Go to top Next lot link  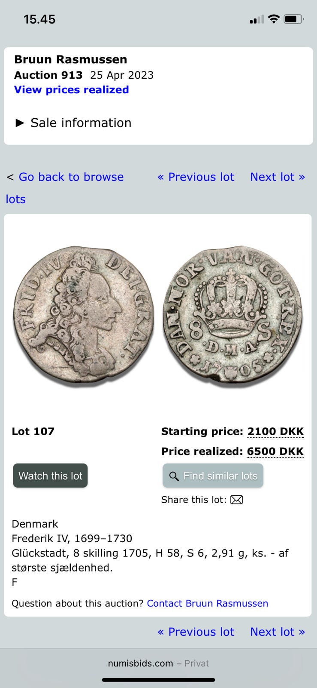278,177
